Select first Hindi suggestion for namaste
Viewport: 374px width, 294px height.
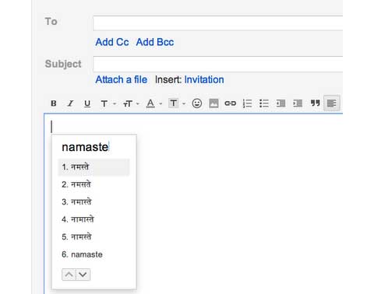tap(93, 167)
